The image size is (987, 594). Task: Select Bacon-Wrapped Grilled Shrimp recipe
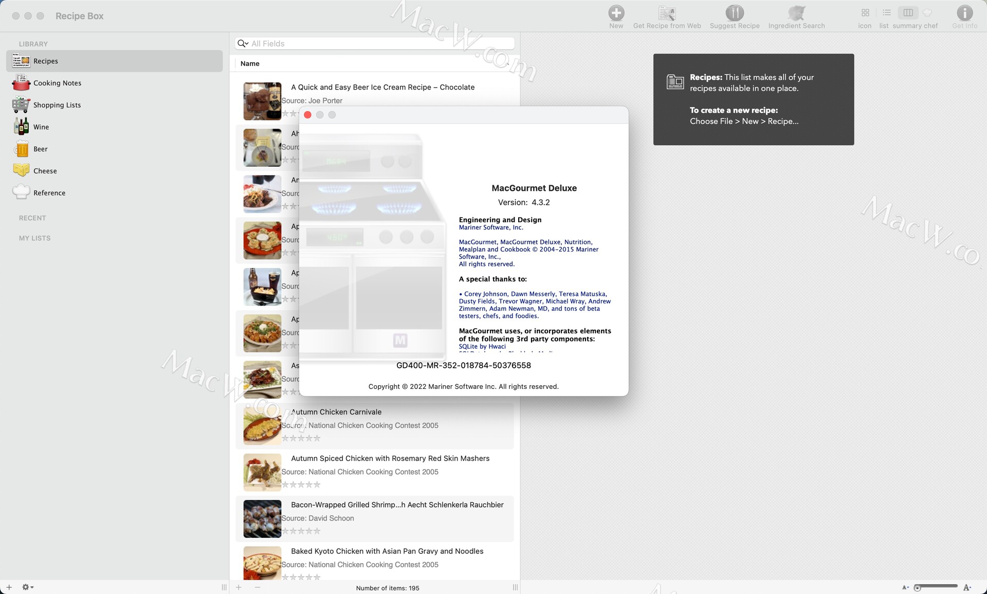click(374, 518)
